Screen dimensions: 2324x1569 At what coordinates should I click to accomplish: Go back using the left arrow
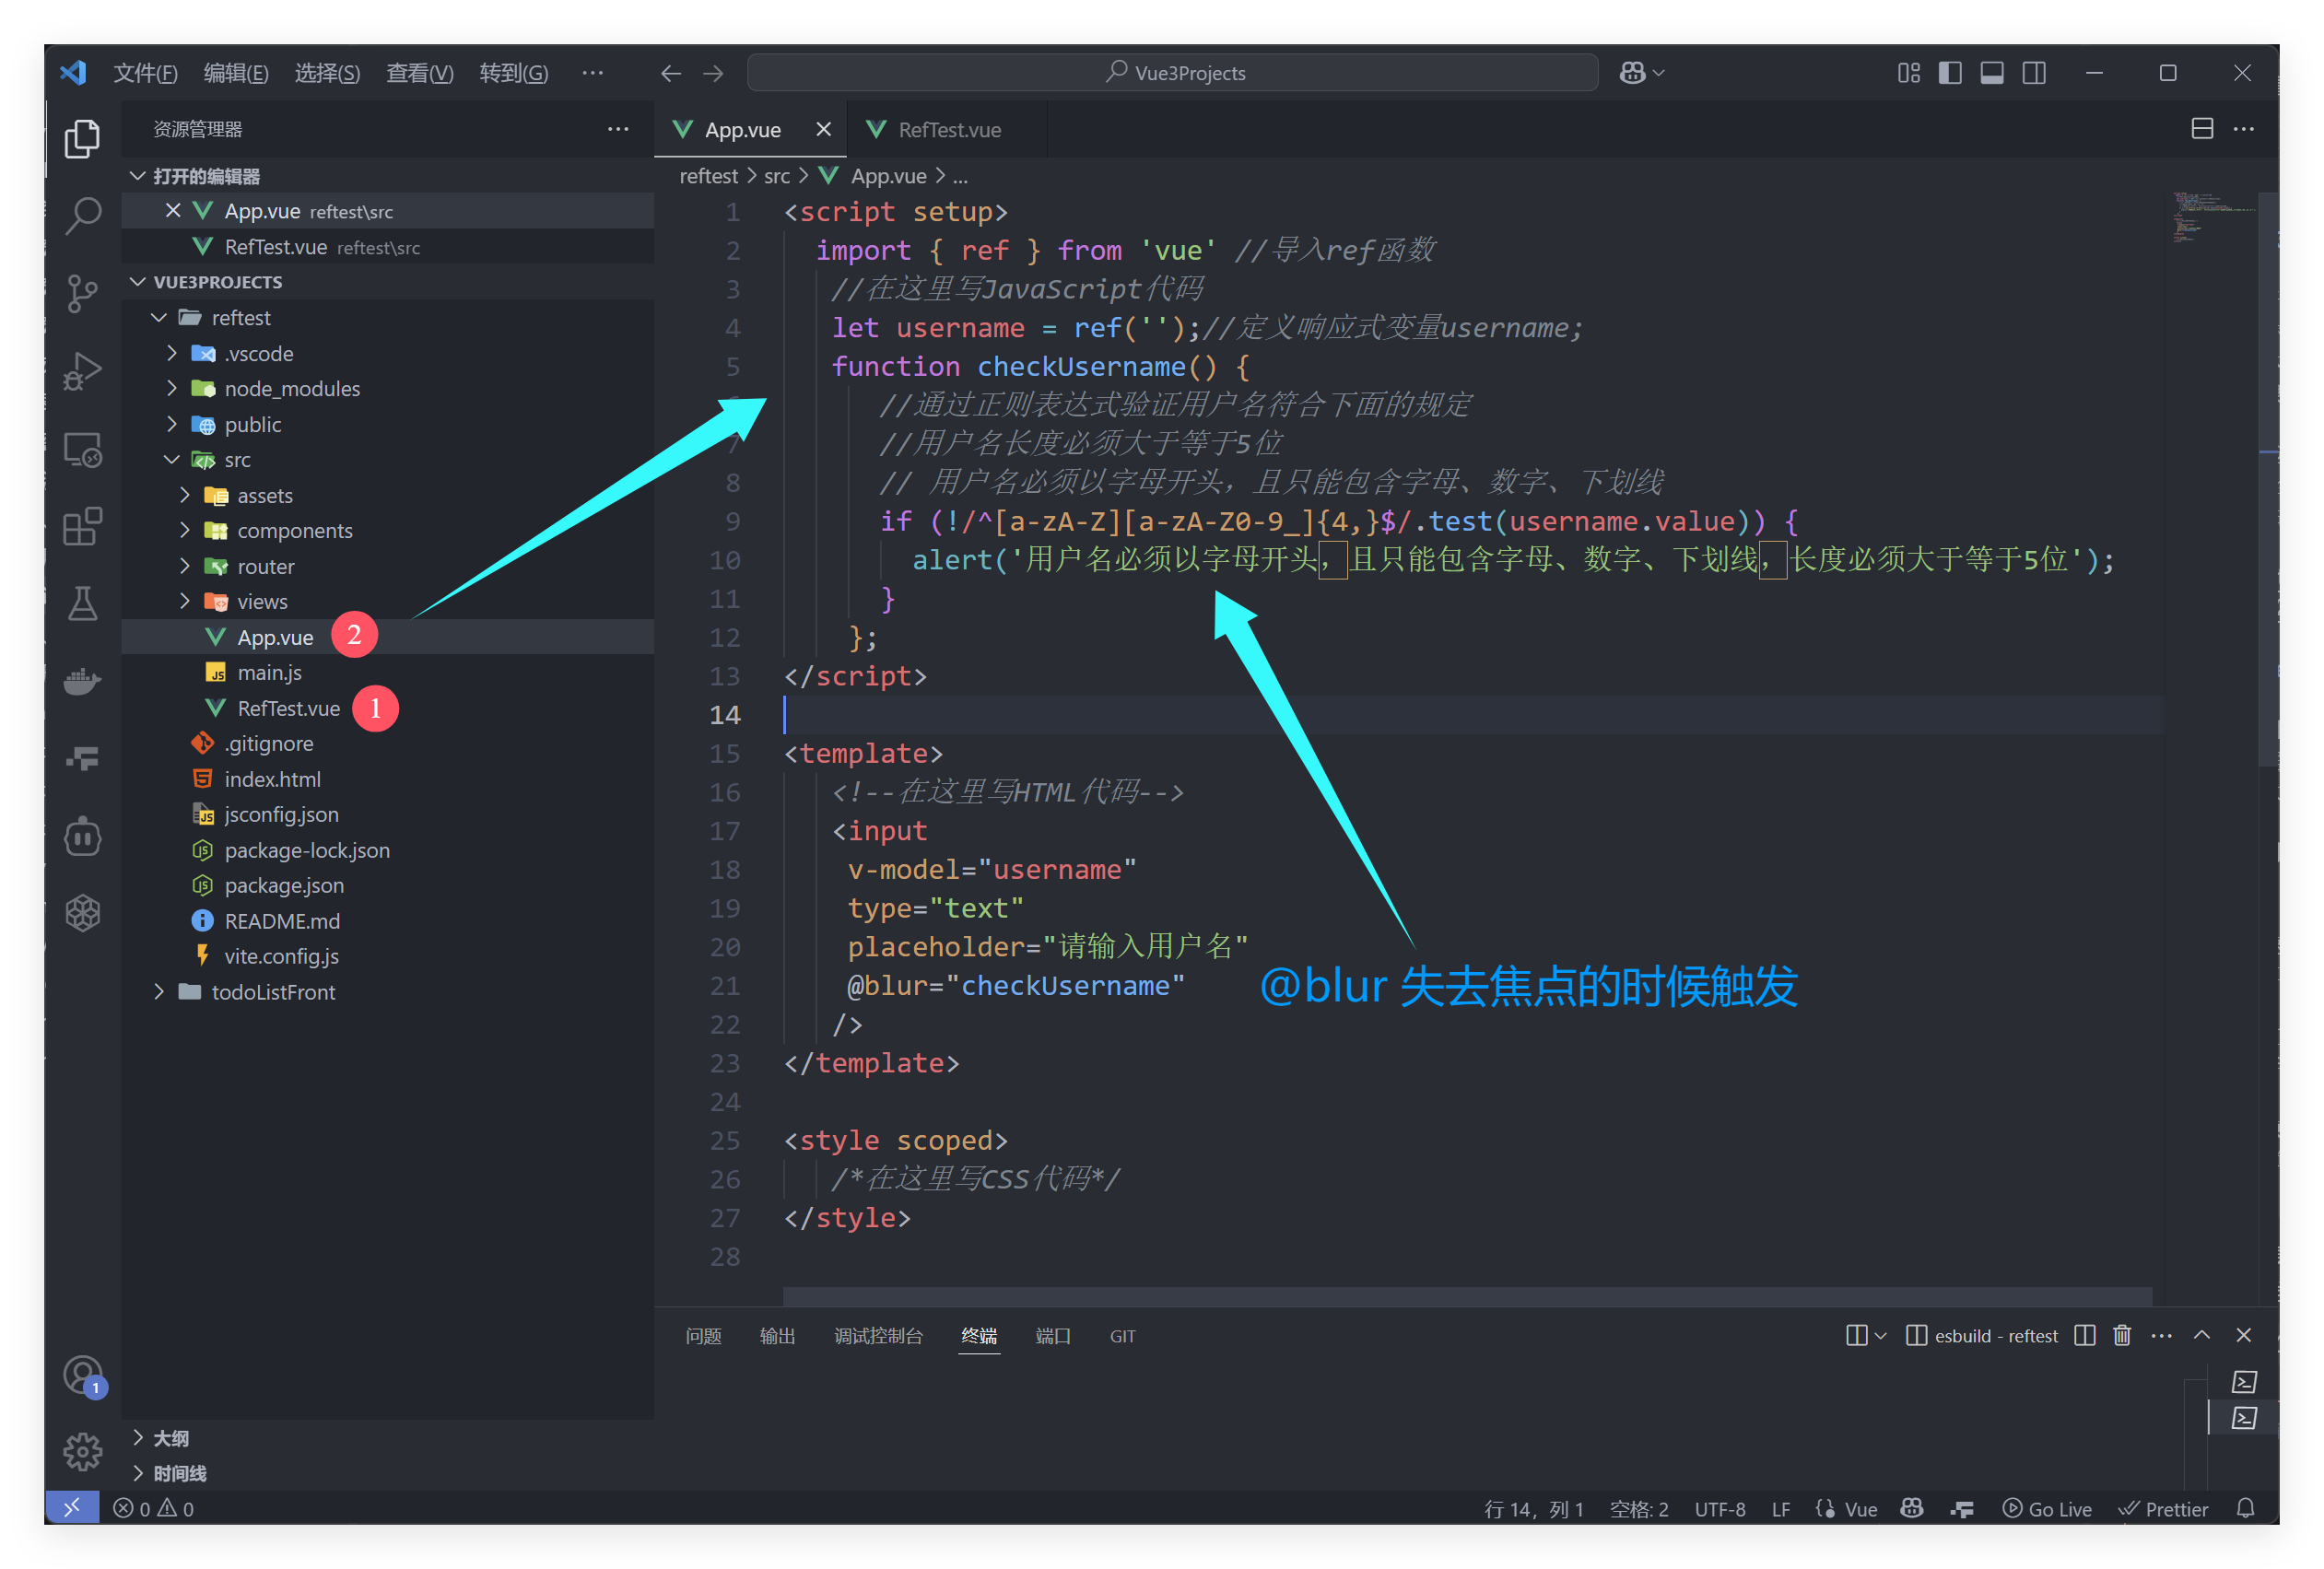(671, 73)
